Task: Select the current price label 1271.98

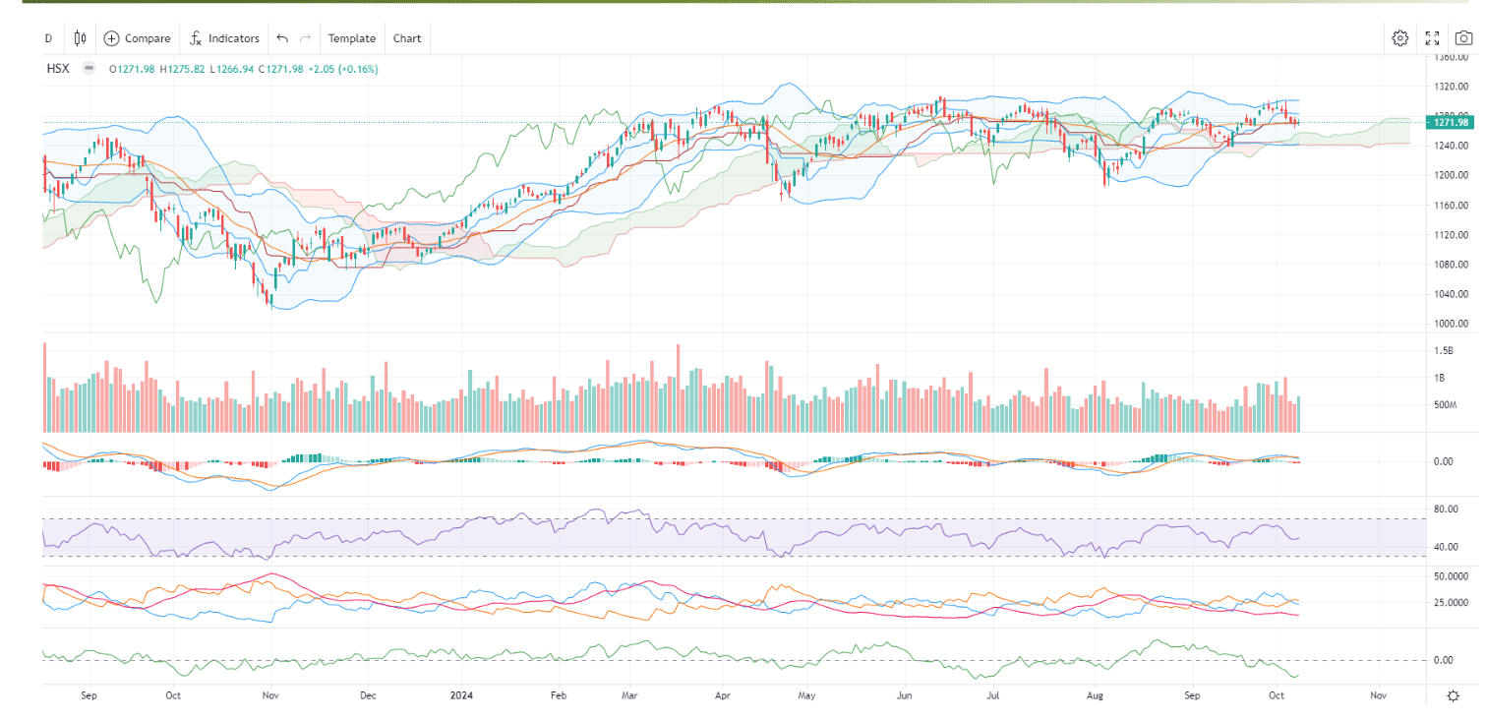Action: (x=1451, y=122)
